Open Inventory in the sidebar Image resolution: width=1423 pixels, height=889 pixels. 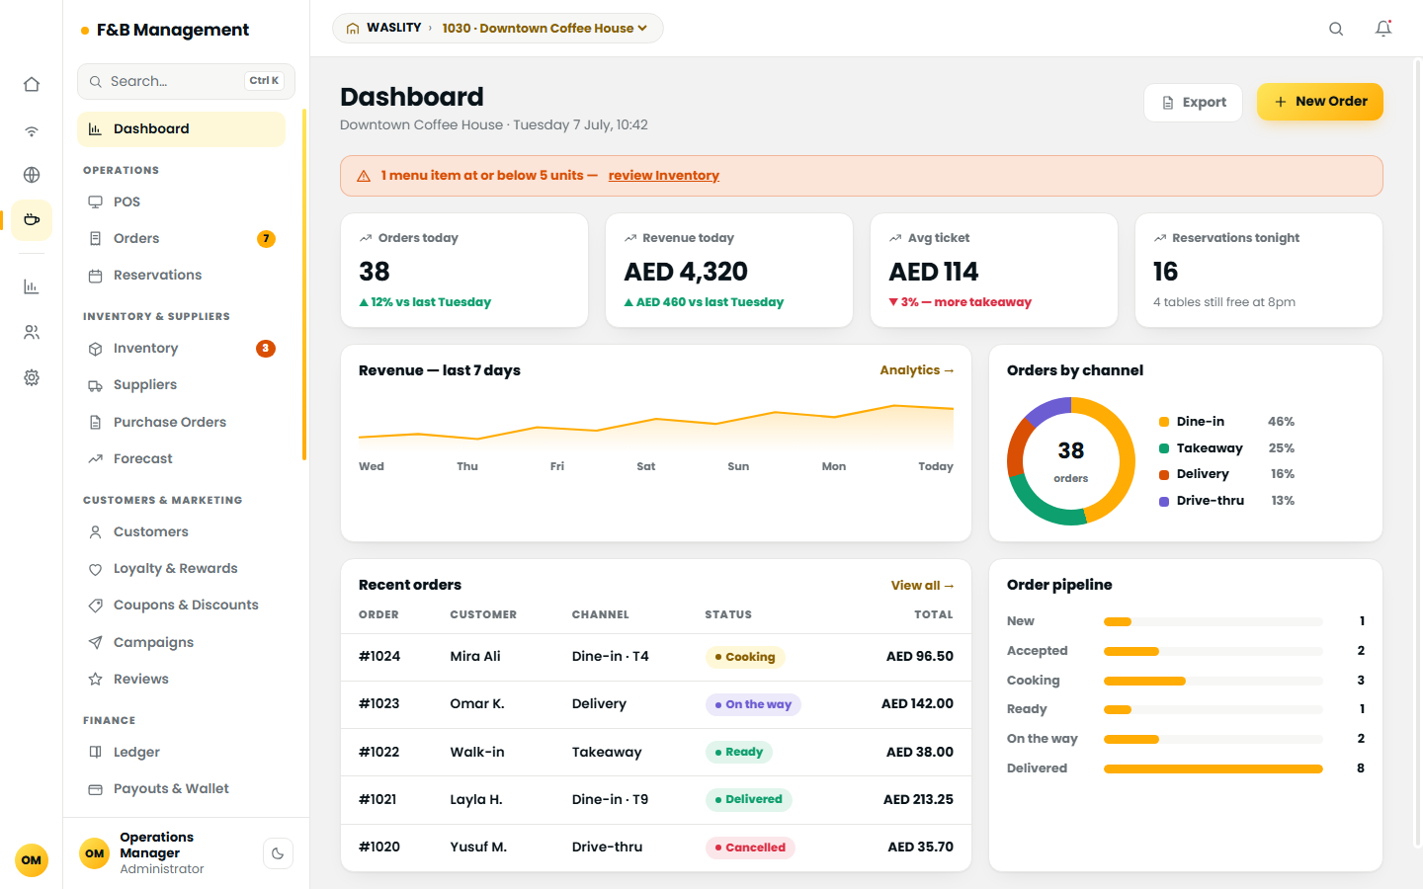pos(182,348)
